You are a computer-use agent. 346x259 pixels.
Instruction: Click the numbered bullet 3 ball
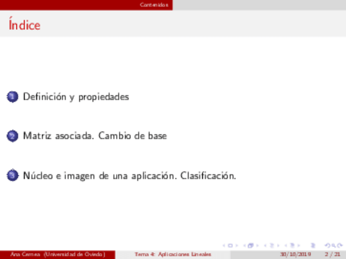(13, 176)
